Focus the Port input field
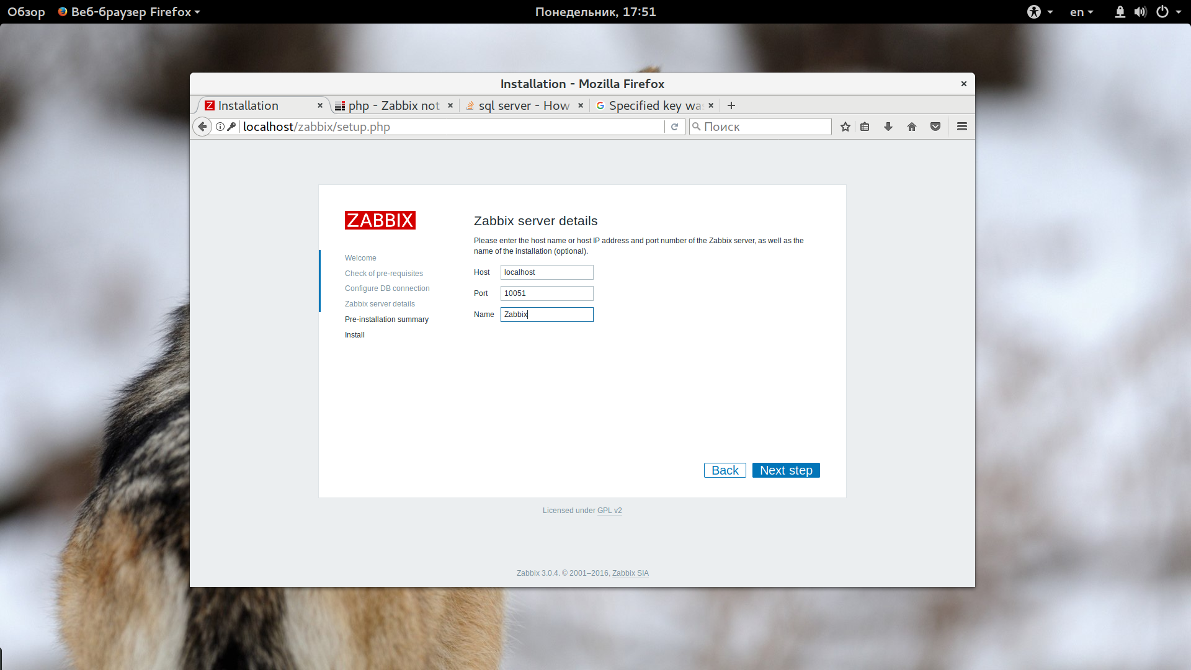Image resolution: width=1191 pixels, height=670 pixels. (546, 293)
